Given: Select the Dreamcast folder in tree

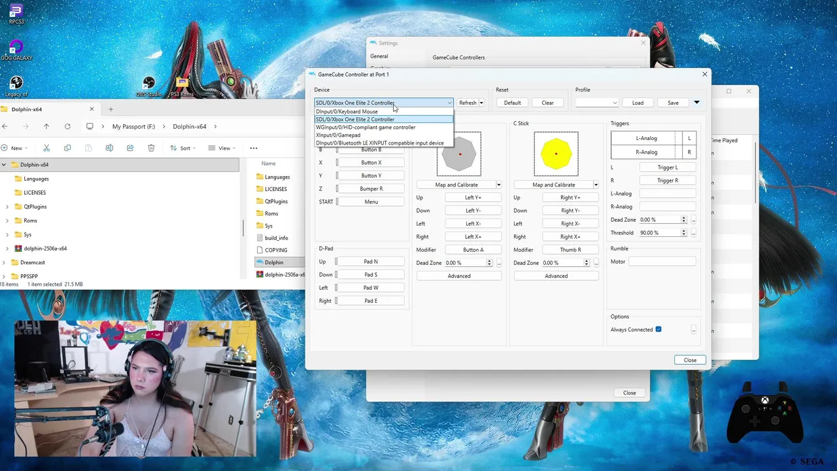Looking at the screenshot, I should (32, 262).
